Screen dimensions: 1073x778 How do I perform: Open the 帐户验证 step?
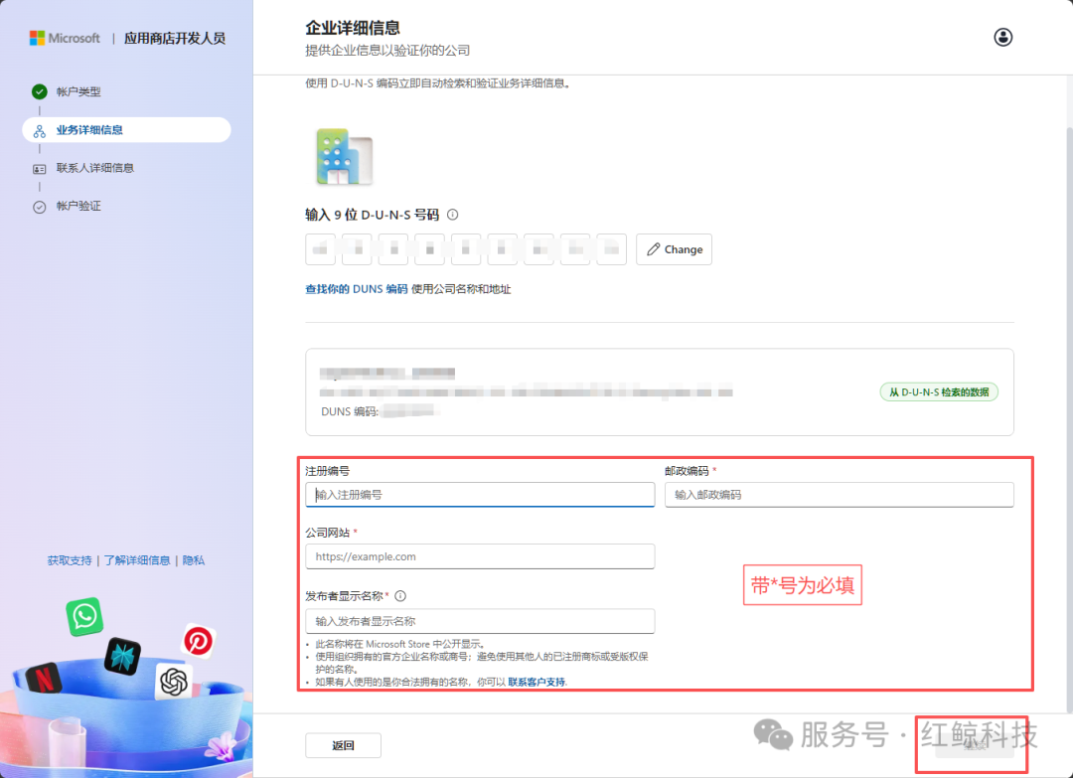(78, 206)
